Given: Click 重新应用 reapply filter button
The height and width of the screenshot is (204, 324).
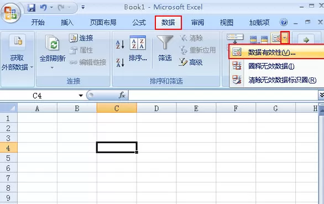Looking at the screenshot, I should pyautogui.click(x=197, y=50).
